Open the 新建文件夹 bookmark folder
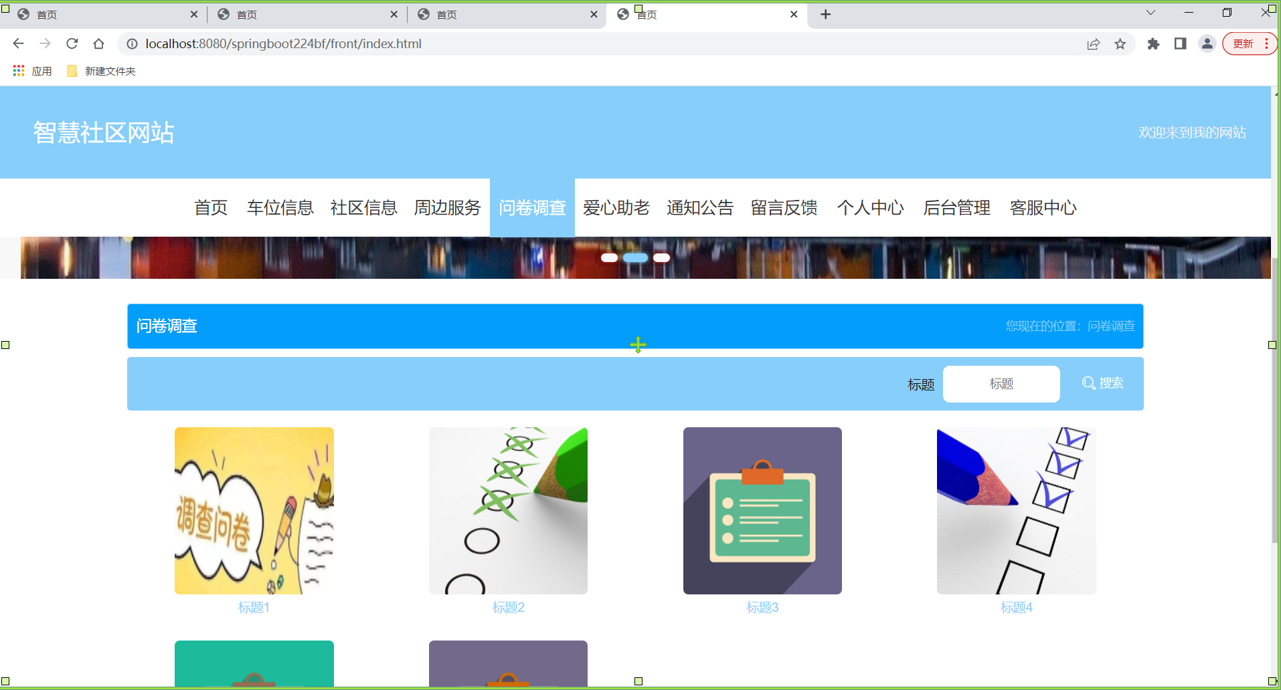1281x690 pixels. (101, 71)
